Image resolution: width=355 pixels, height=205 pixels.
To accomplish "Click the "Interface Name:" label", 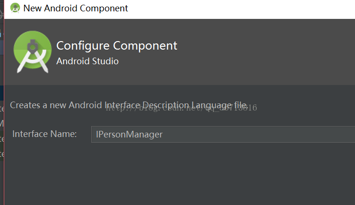I will coord(44,134).
